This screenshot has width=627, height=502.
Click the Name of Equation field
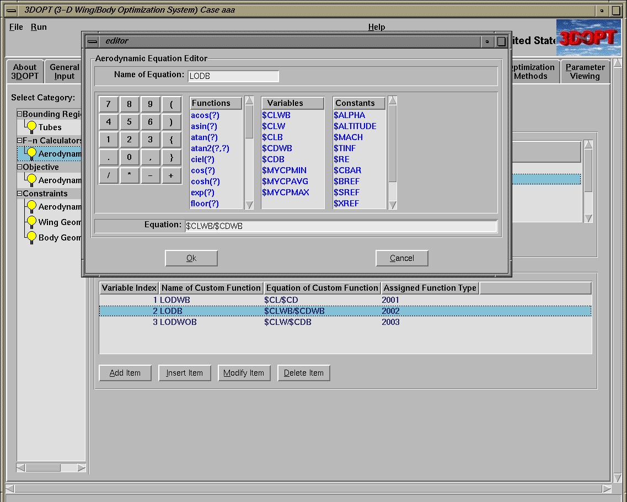click(x=233, y=76)
